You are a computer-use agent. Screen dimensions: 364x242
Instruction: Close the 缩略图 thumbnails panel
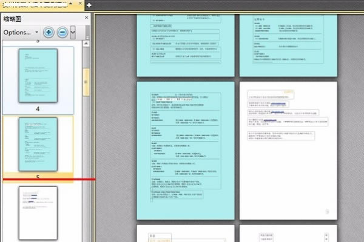(x=87, y=18)
